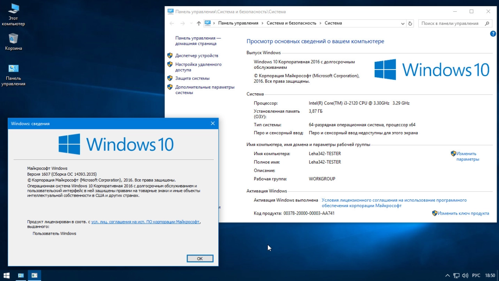Image resolution: width=499 pixels, height=281 pixels.
Task: Expand chevron after Система и безопасность breadcrumb
Action: (x=320, y=23)
